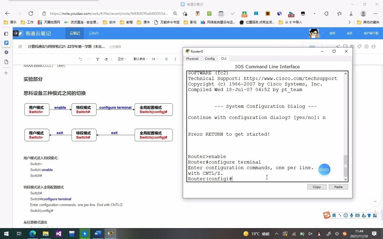Click CLI scrollbar down arrow

tap(345, 180)
